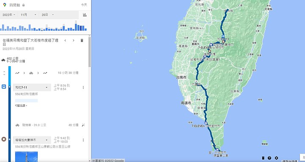Expand or collapse the day summary arrows
Screen dimensions: 305x162
(4, 73)
